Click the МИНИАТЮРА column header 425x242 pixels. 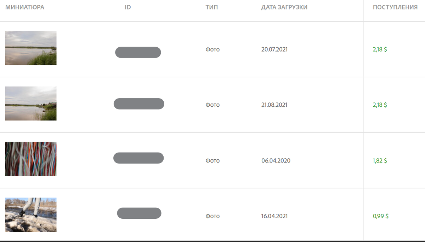[25, 7]
